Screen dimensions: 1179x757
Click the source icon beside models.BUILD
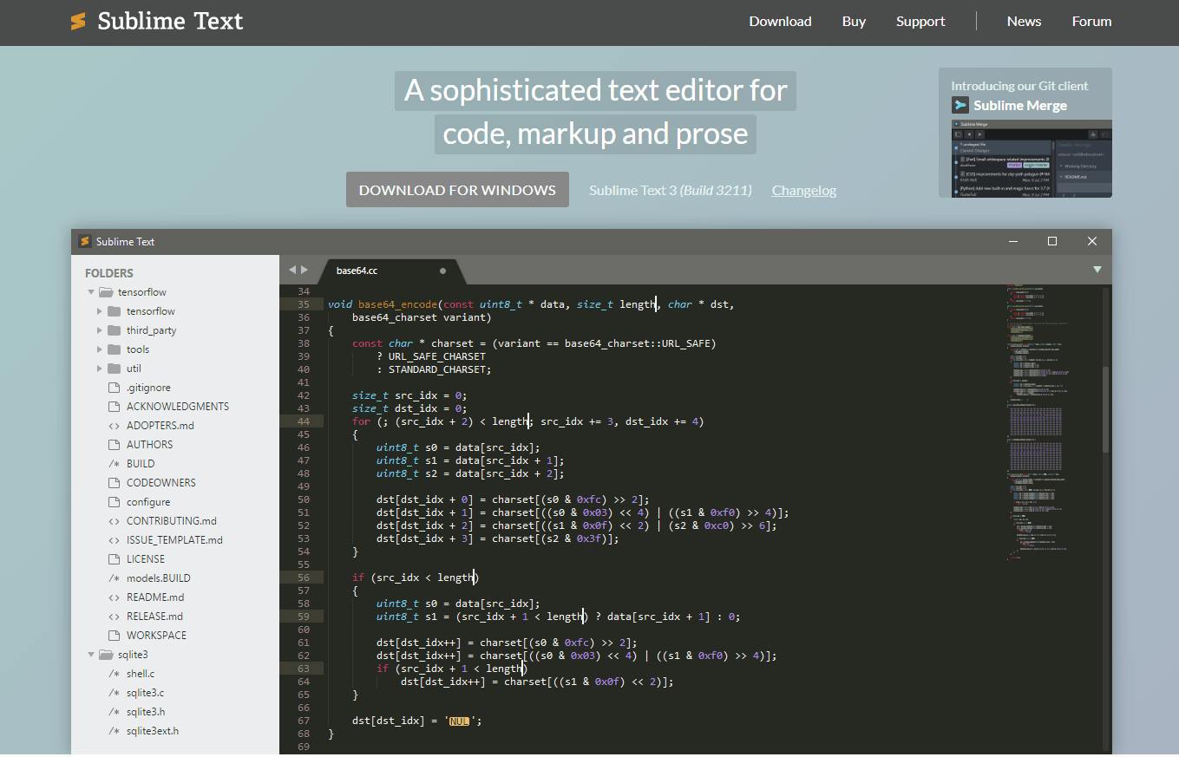[x=114, y=578]
